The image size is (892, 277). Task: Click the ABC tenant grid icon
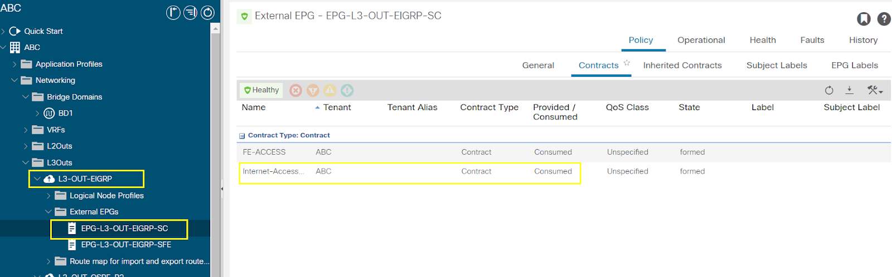point(15,47)
